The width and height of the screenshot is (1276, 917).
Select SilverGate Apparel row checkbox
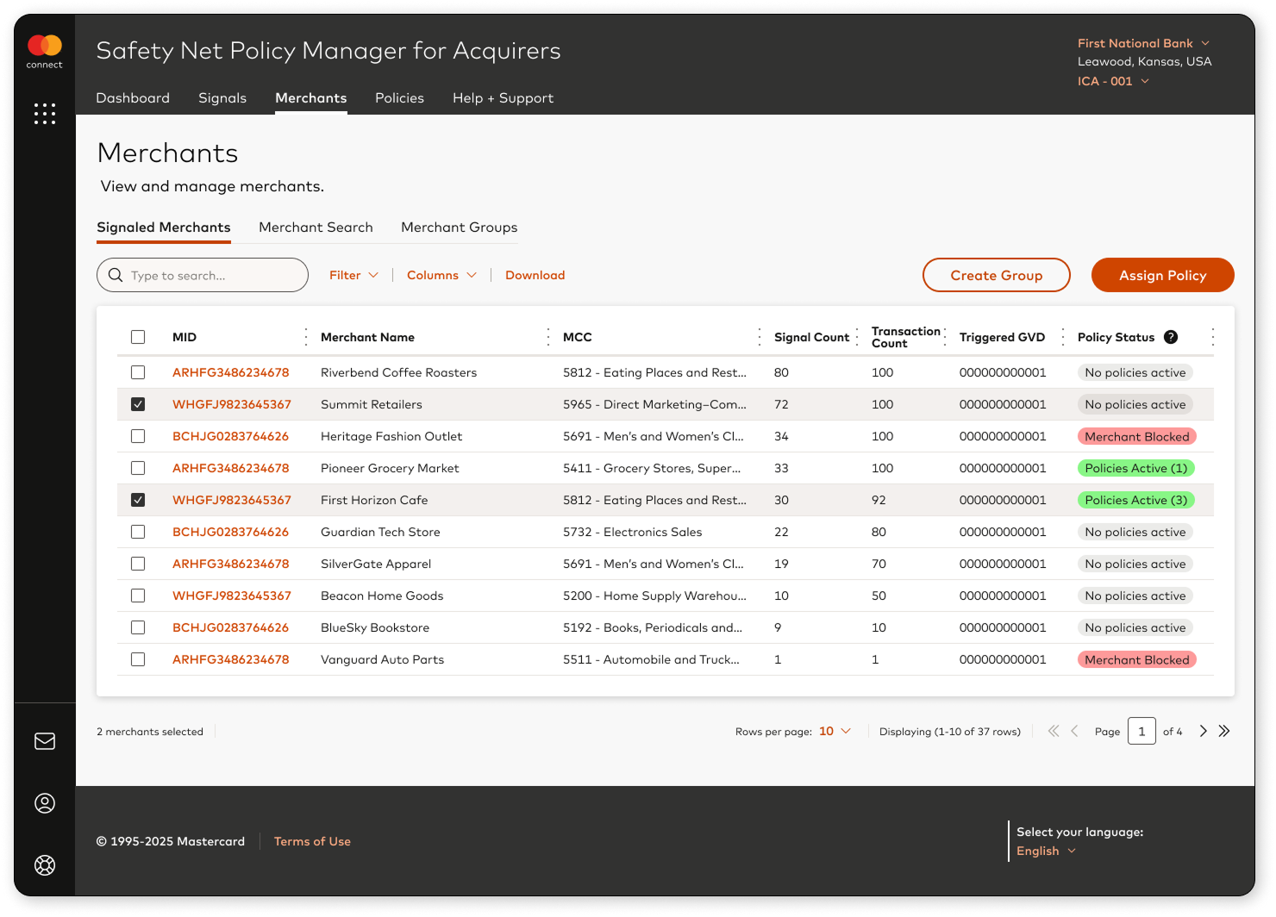tap(138, 564)
